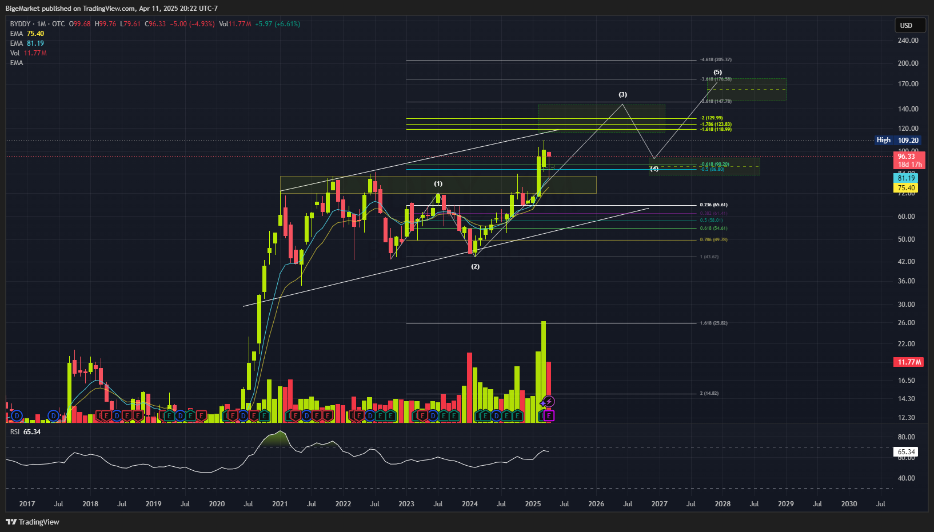This screenshot has width=934, height=532.
Task: Click the -0.618 (90.20) Fibonacci label
Action: [715, 165]
